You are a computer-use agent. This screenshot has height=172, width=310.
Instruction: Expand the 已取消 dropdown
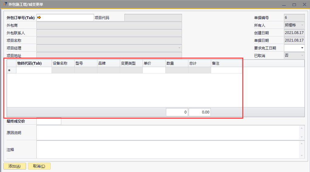tap(302, 56)
